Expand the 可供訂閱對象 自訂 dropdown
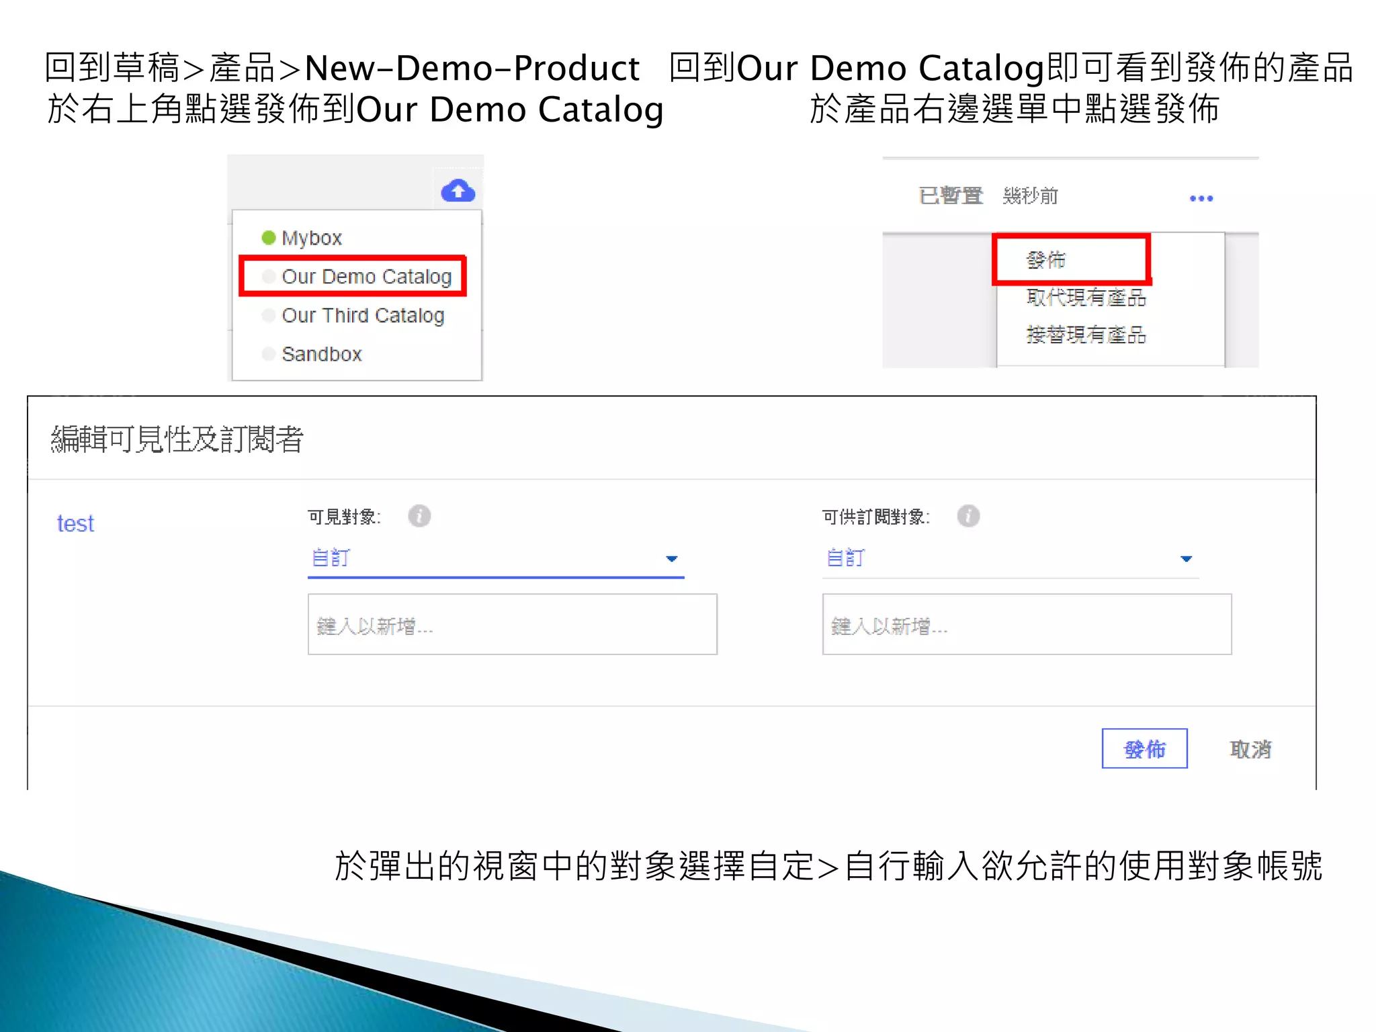This screenshot has width=1376, height=1032. click(1010, 559)
